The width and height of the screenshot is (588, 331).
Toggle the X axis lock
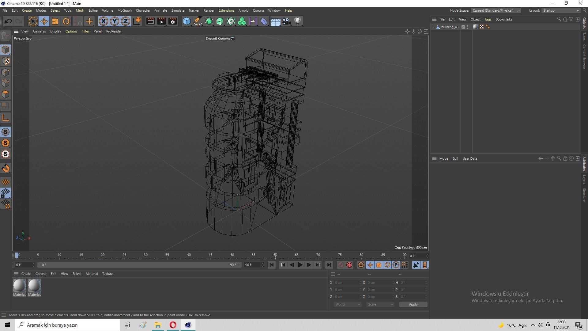click(x=104, y=21)
